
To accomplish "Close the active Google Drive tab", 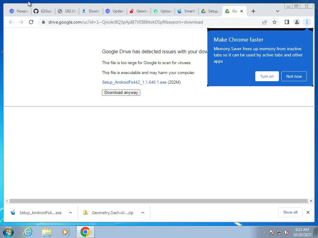I will [x=242, y=11].
